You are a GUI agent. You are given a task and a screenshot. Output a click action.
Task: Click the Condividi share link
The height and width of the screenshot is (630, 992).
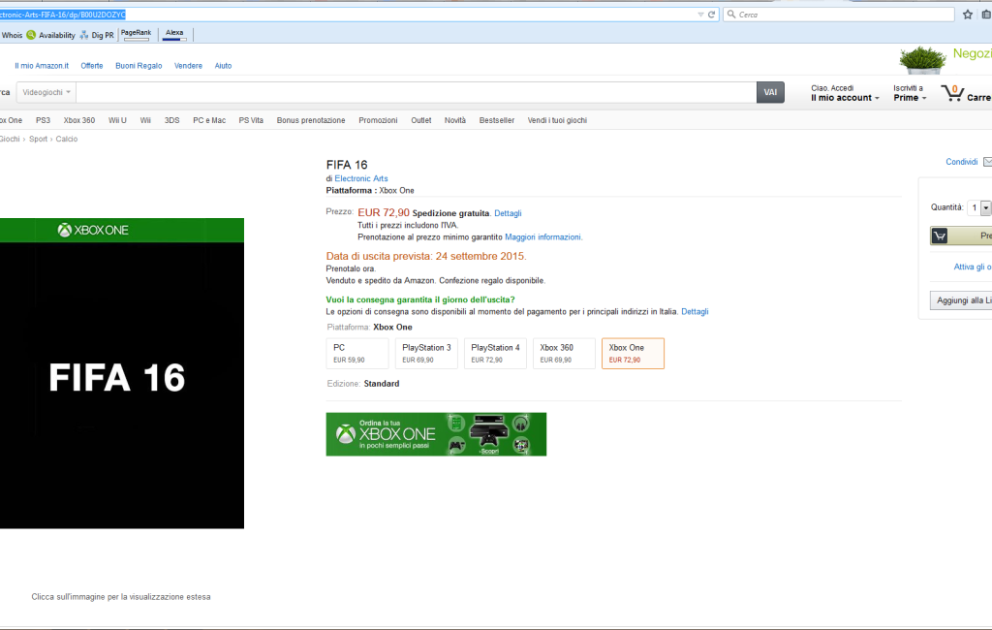[962, 162]
